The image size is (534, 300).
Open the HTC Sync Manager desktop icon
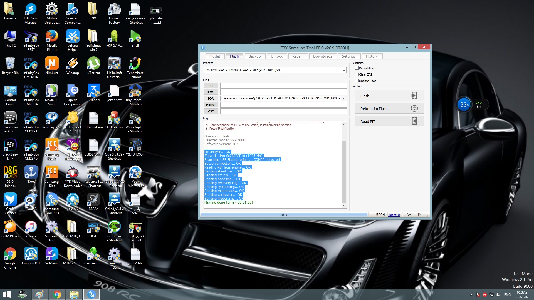coord(31,13)
